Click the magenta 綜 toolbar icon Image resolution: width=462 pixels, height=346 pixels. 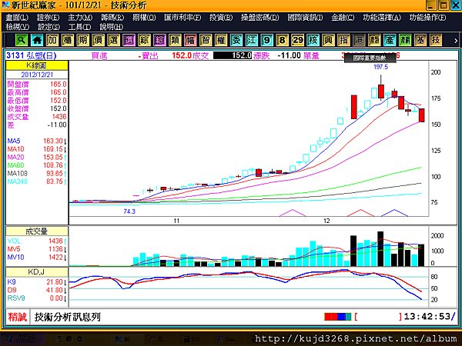coord(159,40)
